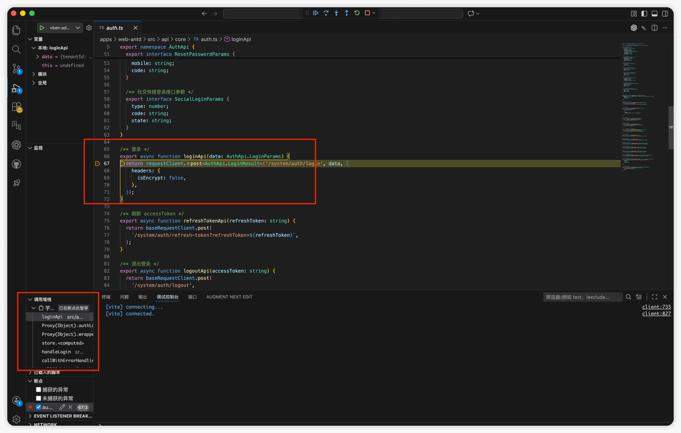Expand the 全局 scope in variables
The width and height of the screenshot is (681, 433).
click(x=34, y=83)
